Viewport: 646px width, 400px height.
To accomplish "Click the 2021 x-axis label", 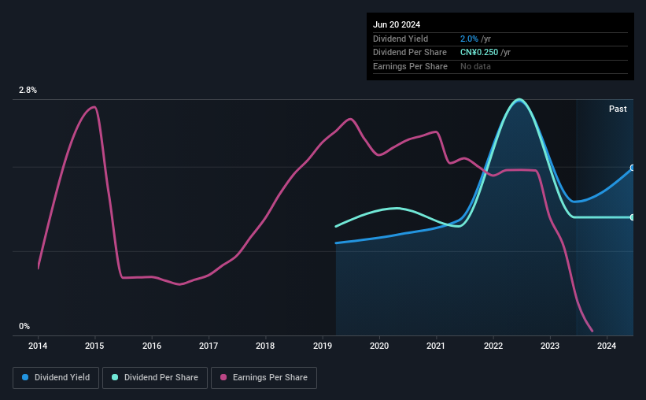I will coord(436,346).
